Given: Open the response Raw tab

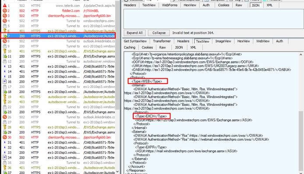Looking at the screenshot, I should click(x=163, y=47).
